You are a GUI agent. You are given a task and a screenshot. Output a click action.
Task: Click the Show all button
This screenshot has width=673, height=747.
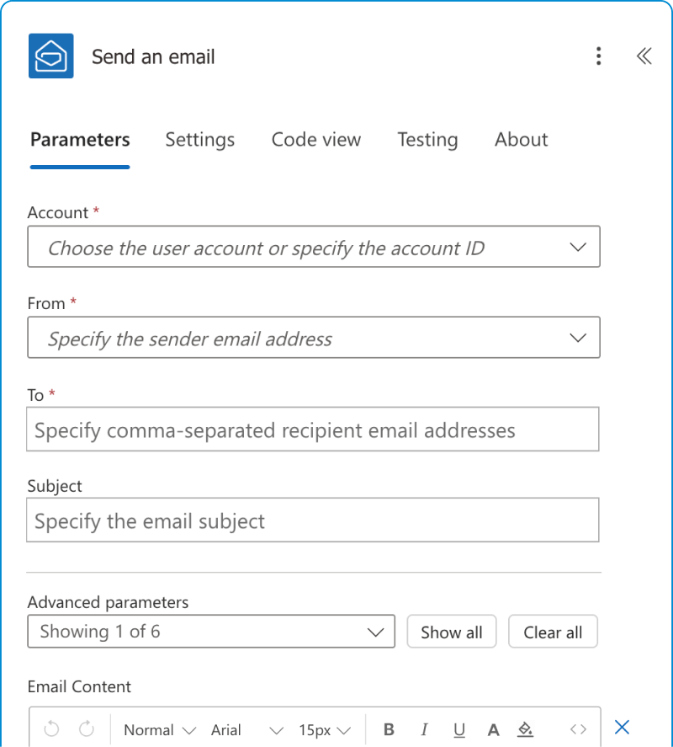click(452, 632)
